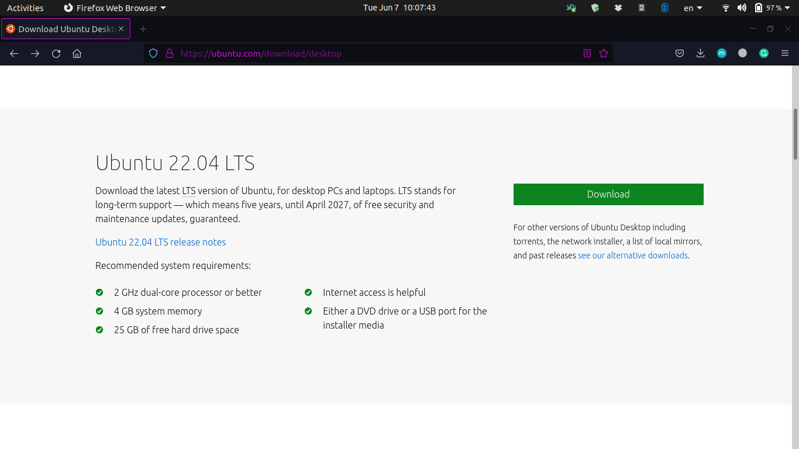Click the globe extension icon

742,53
